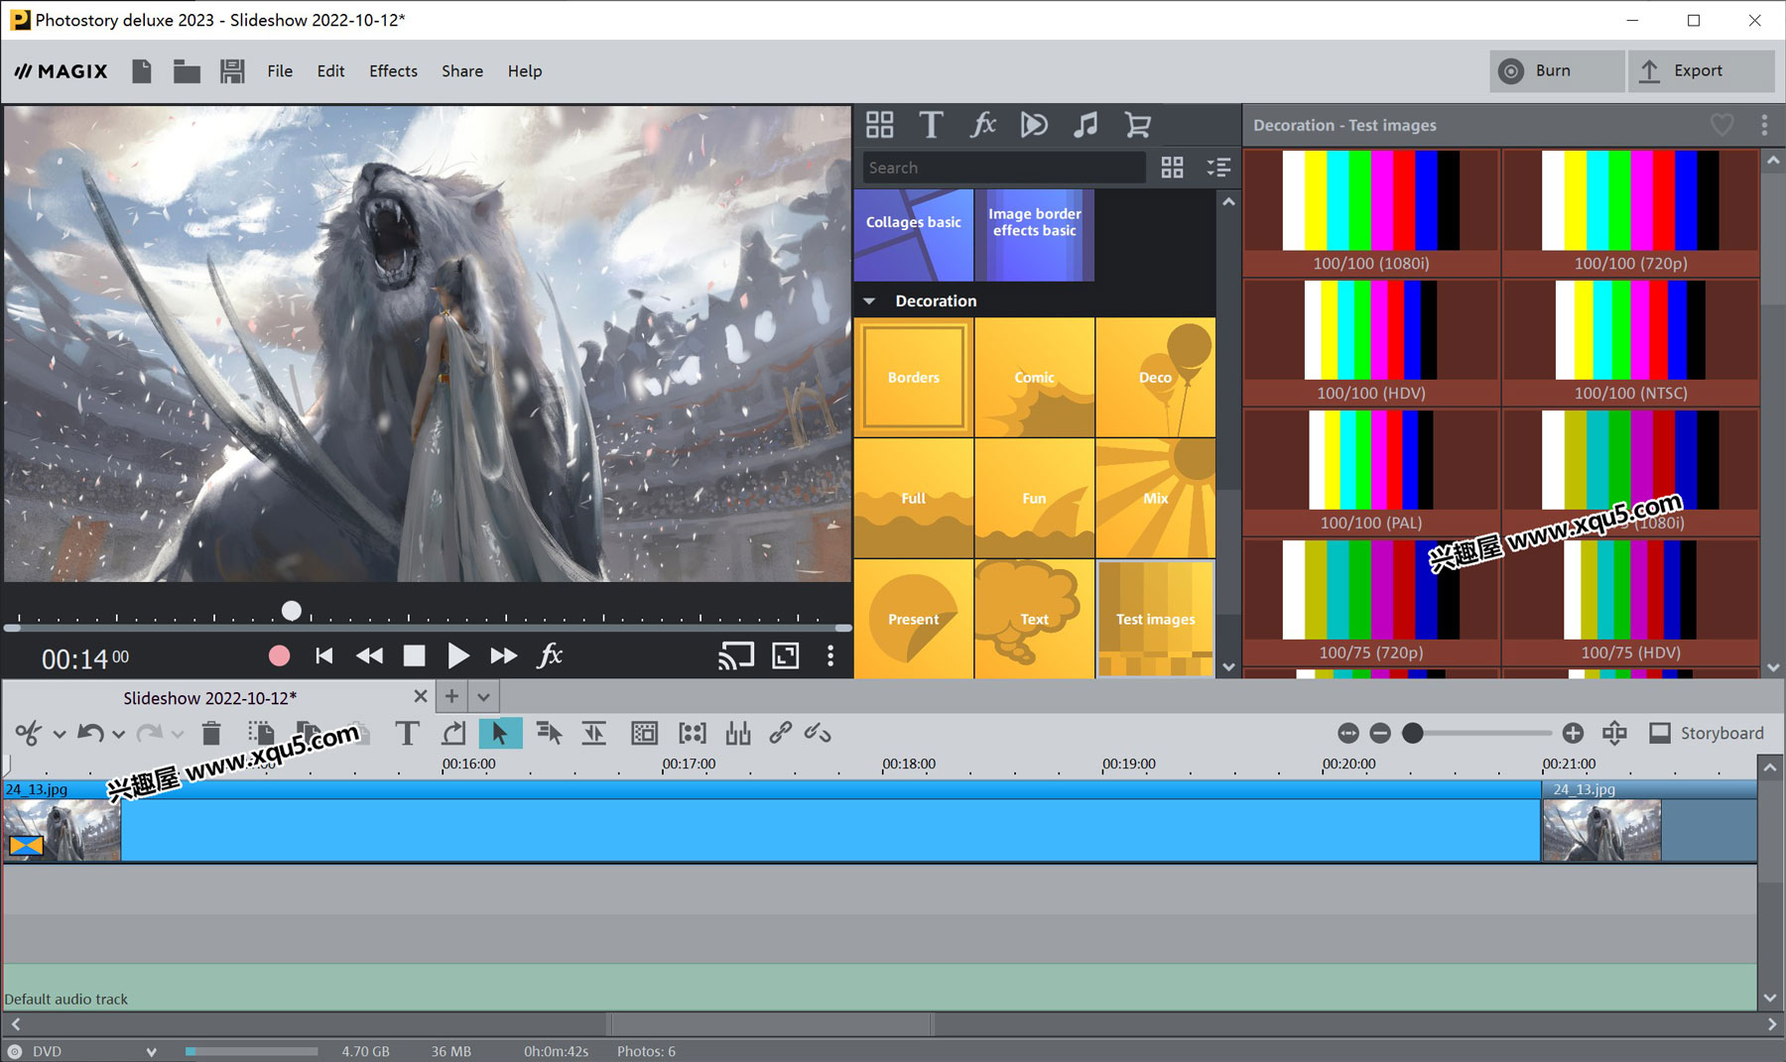Viewport: 1786px width, 1062px height.
Task: Open the templates grid tab in media pool
Action: click(879, 125)
